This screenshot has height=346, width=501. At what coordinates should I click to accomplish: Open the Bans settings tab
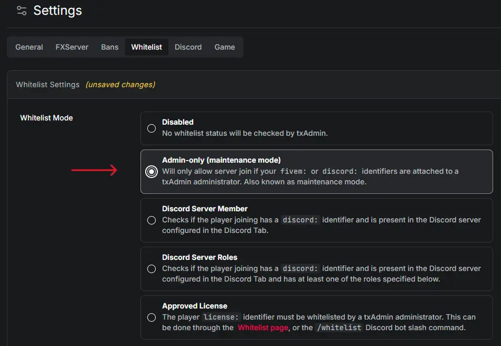(110, 47)
